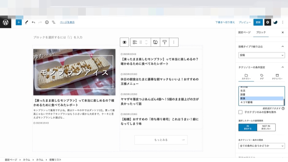Screen dimensions: 288x162
Task: Click the margin setting toolbar icon
Action: [x=165, y=42]
